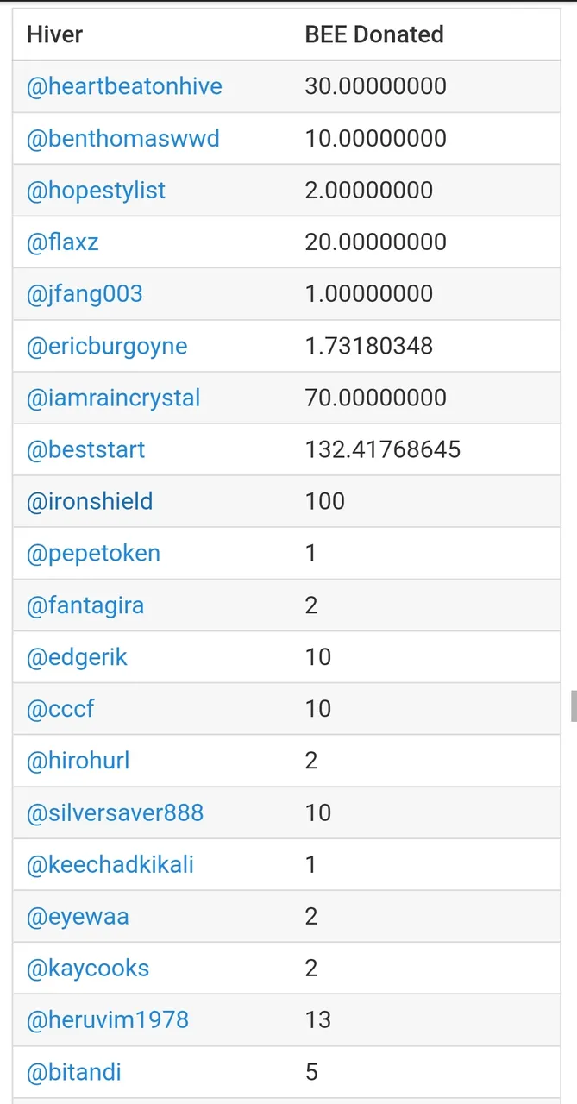
Task: Open the @beststart account link
Action: (x=86, y=449)
